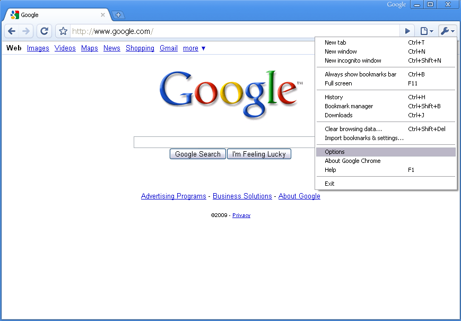
Task: Open Bookmark manager
Action: (386, 106)
